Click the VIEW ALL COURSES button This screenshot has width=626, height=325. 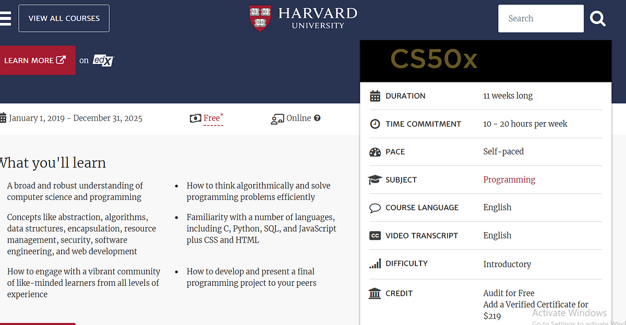[x=64, y=18]
